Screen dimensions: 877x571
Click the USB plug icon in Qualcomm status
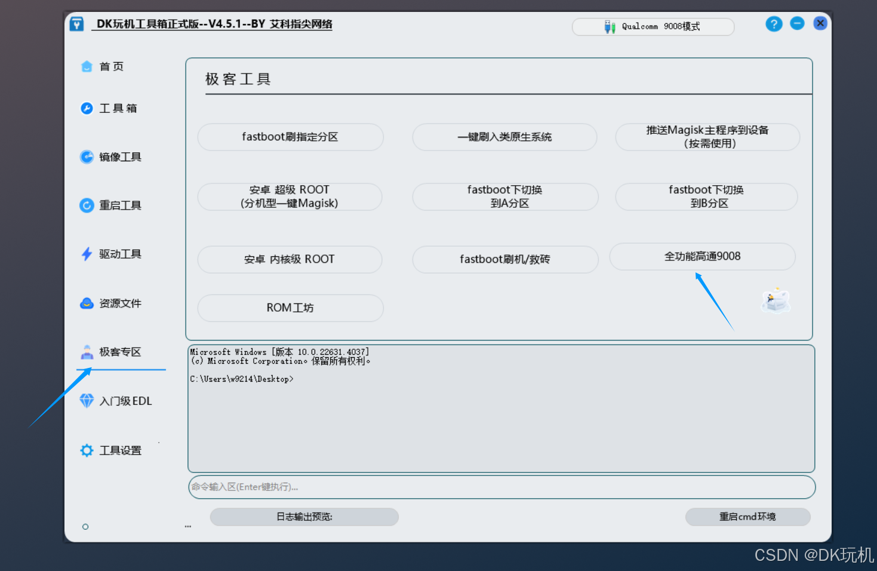(x=610, y=27)
